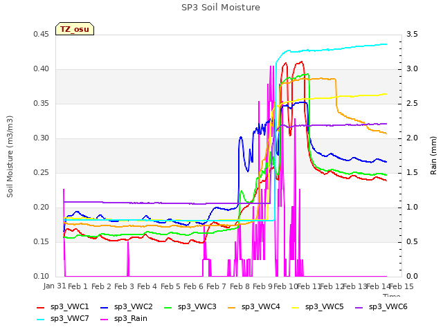Click the 2.0 rain axis tick label

413,138
